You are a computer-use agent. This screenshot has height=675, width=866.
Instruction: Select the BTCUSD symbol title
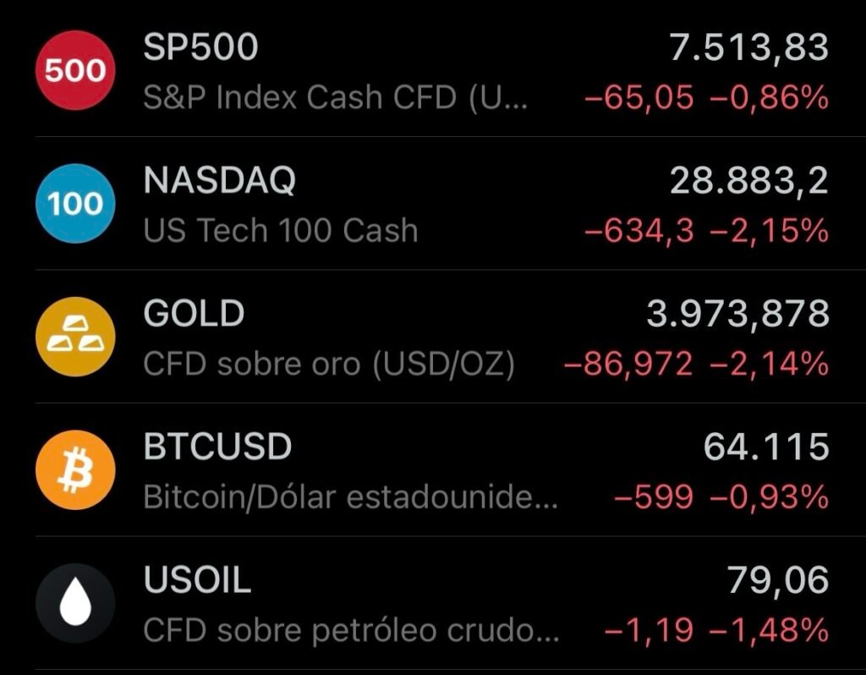(x=217, y=447)
